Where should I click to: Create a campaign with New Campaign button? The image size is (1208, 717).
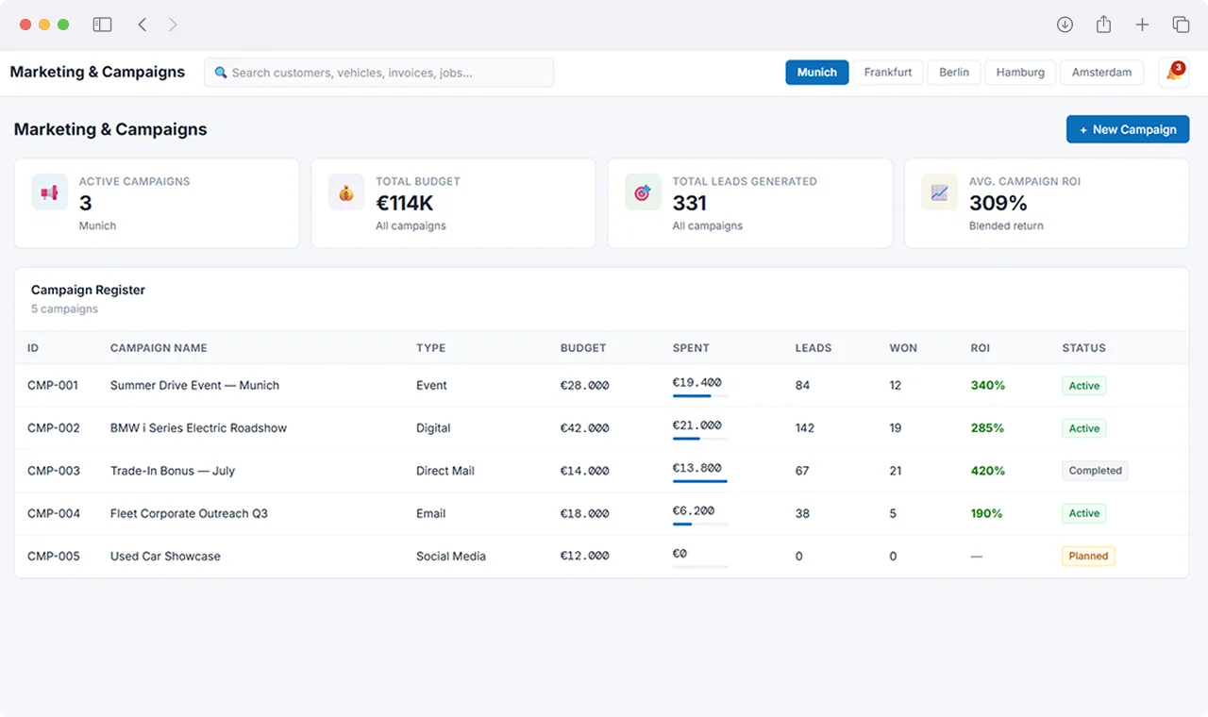pyautogui.click(x=1128, y=129)
